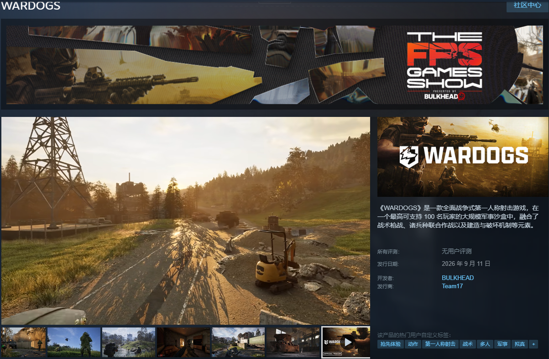This screenshot has height=359, width=549.
Task: Select the thumbnail with warehouse and dirt road
Action: tap(238, 342)
